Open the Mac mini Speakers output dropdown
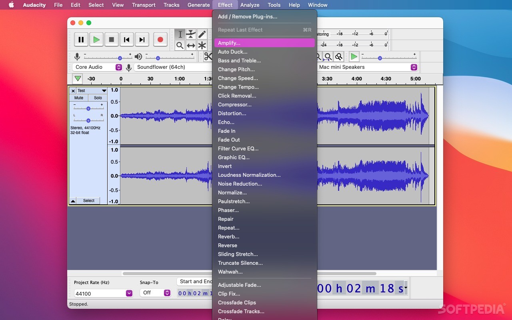512x320 pixels. click(x=367, y=67)
